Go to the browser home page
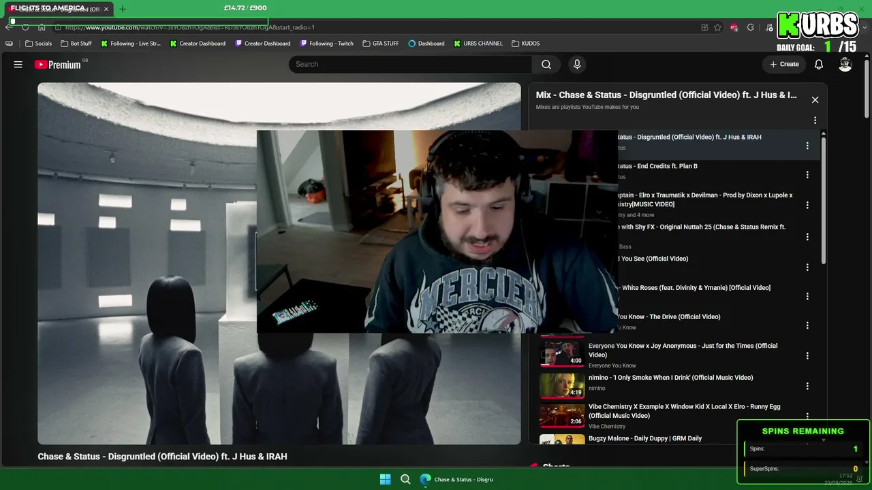This screenshot has width=872, height=490. pyautogui.click(x=42, y=27)
